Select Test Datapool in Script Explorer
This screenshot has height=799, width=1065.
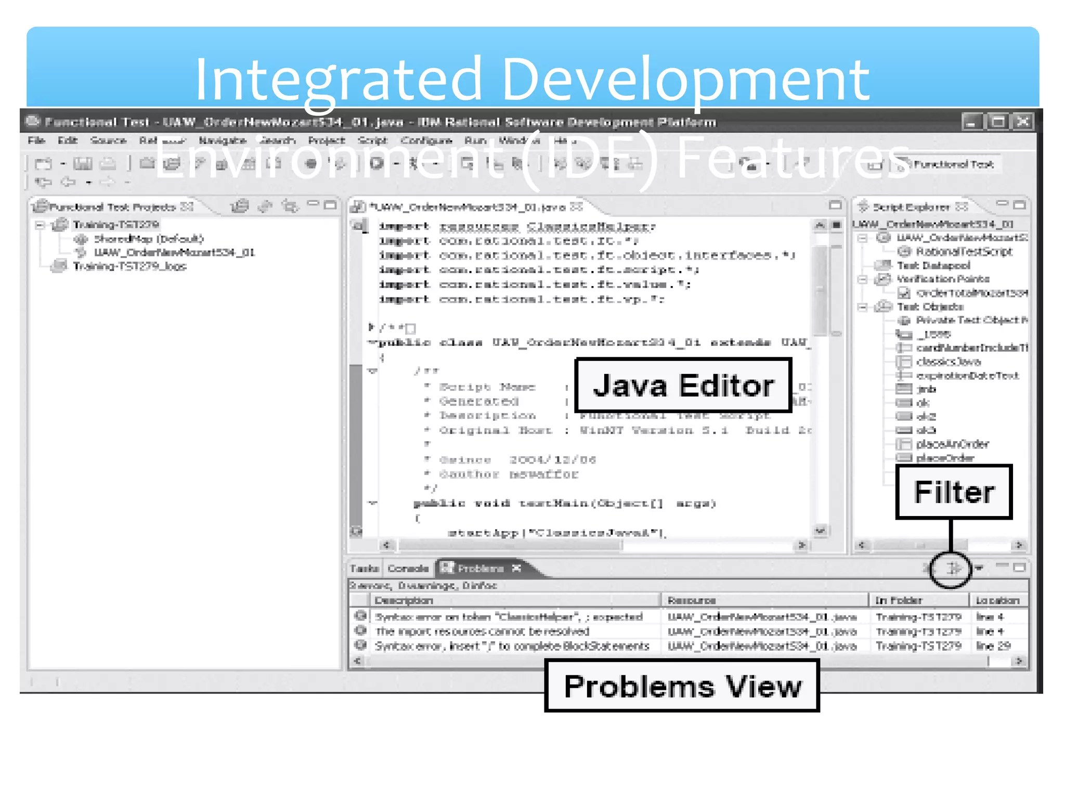pyautogui.click(x=933, y=265)
